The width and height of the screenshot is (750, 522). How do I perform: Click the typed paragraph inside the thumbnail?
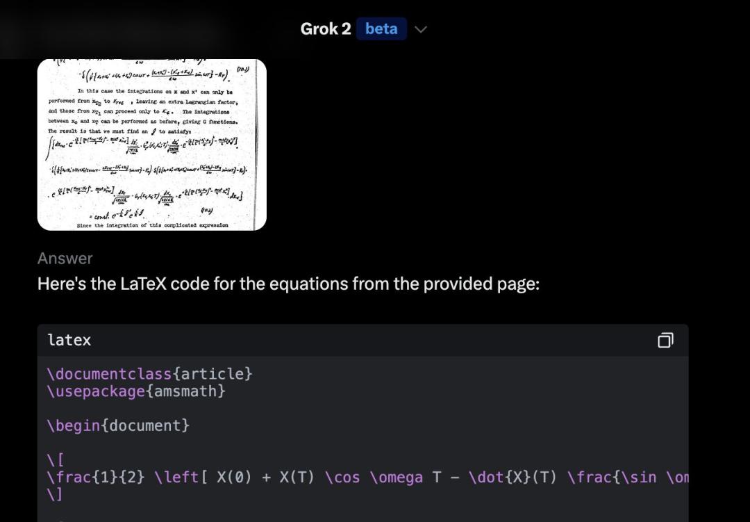(142, 111)
